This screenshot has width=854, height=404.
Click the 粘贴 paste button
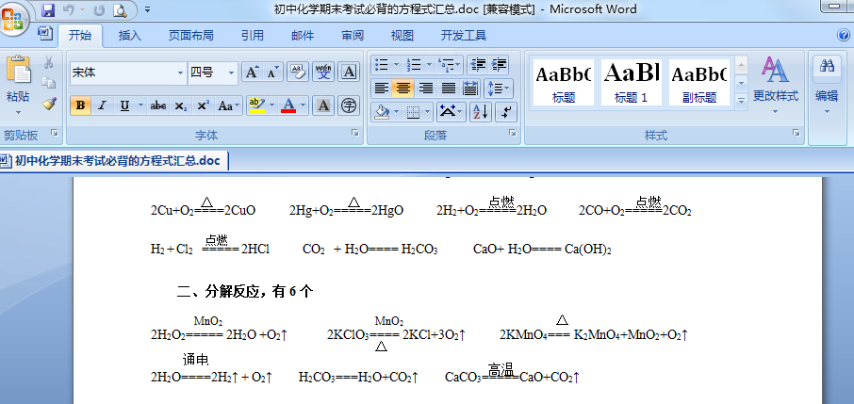[x=18, y=81]
